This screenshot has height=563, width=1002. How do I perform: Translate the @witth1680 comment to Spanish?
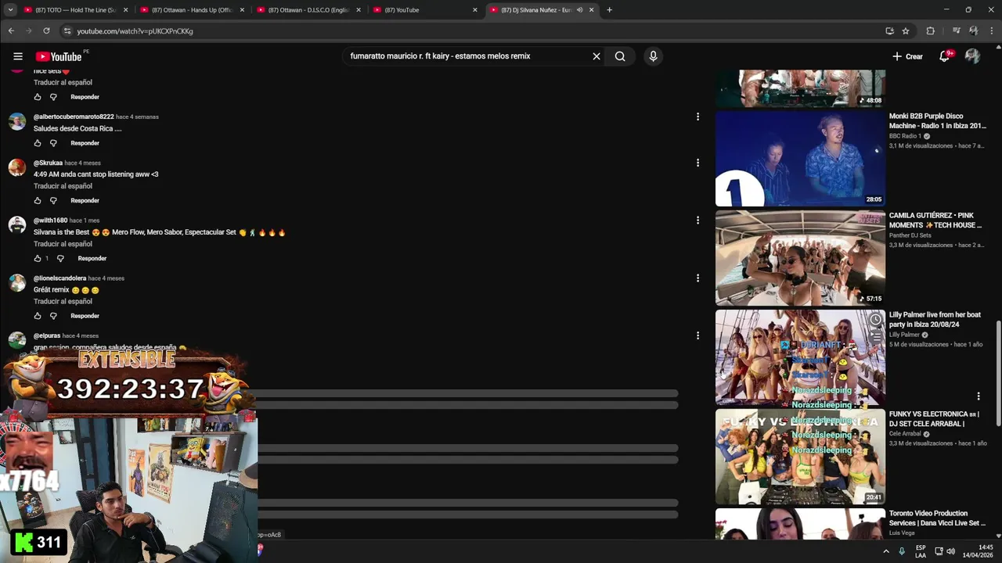coord(63,244)
